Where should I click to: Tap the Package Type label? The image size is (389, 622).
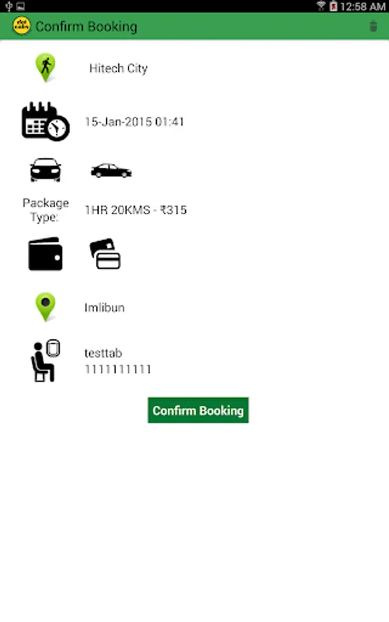pyautogui.click(x=46, y=210)
